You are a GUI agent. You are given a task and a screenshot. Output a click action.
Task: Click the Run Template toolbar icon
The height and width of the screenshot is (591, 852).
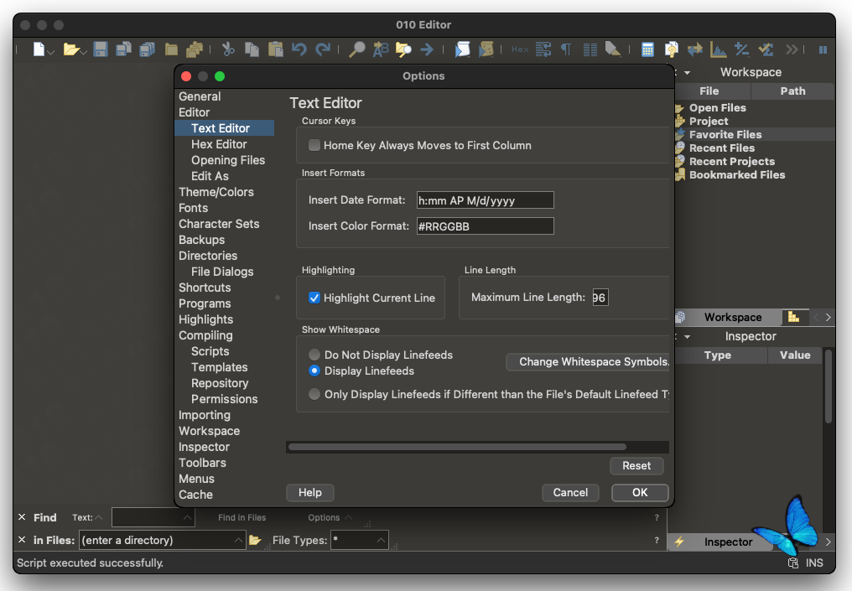coord(486,49)
